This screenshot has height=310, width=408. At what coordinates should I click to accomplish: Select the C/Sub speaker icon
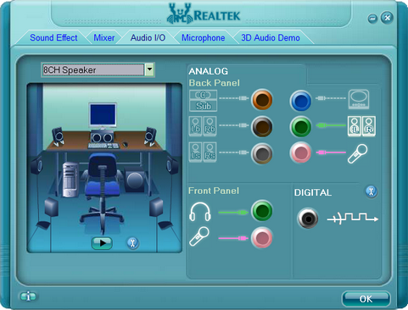(203, 101)
